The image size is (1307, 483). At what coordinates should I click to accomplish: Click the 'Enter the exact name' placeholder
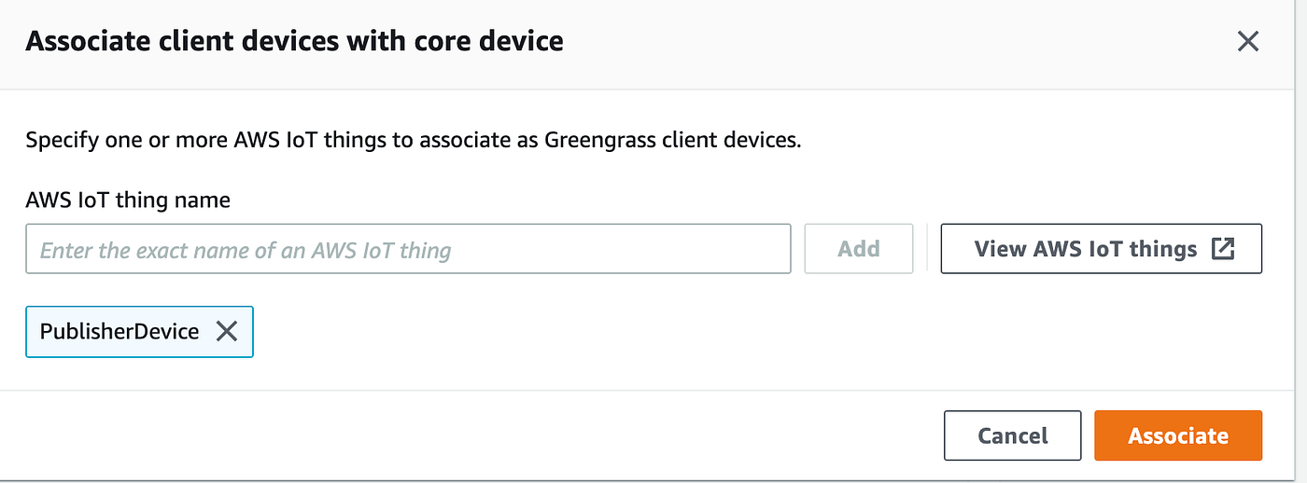click(x=246, y=250)
